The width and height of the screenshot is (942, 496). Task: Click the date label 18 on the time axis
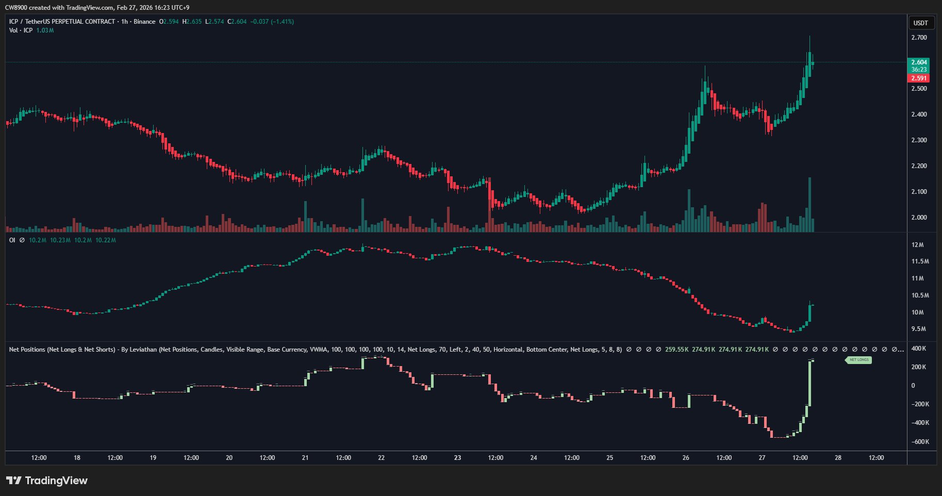(x=77, y=458)
